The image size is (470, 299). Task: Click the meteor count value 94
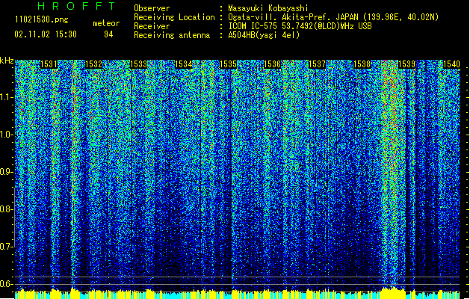point(108,34)
